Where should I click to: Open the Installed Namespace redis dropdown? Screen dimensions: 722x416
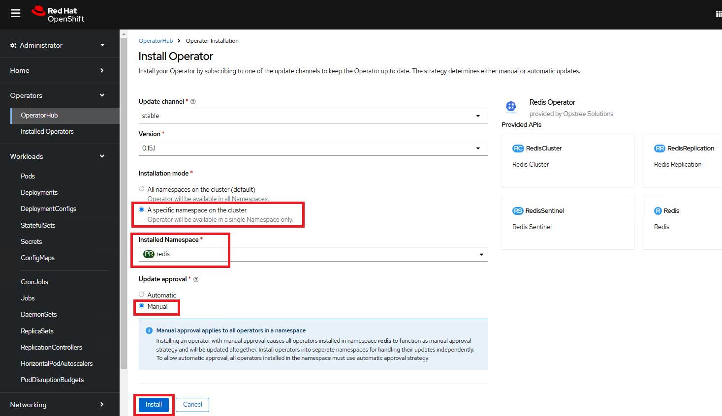point(313,254)
